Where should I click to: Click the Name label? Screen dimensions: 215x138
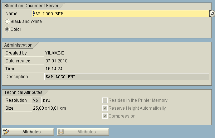(11, 14)
